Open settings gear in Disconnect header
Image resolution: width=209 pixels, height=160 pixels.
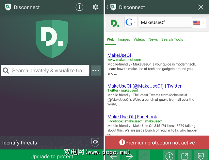point(96,7)
